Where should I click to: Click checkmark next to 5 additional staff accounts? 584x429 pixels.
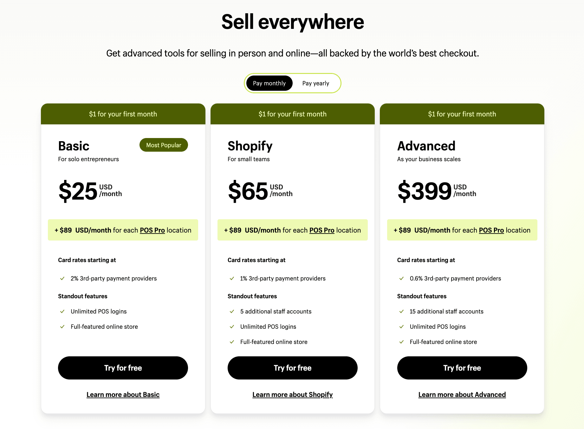point(232,311)
